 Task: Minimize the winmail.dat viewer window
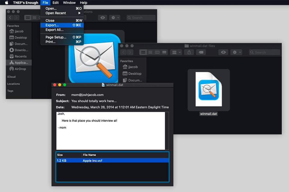[60, 85]
